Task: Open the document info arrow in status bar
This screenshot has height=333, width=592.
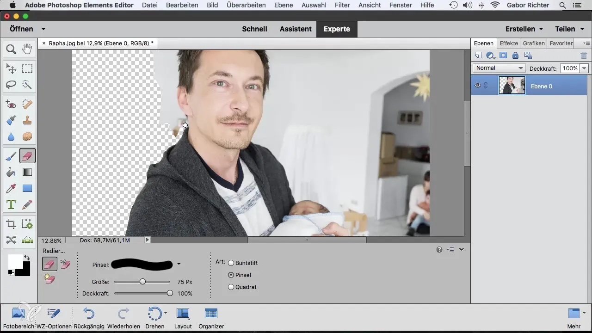Action: (148, 240)
